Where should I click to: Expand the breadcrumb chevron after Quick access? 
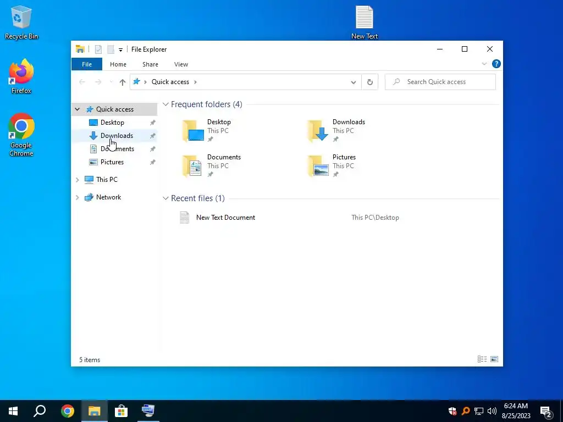pos(195,82)
